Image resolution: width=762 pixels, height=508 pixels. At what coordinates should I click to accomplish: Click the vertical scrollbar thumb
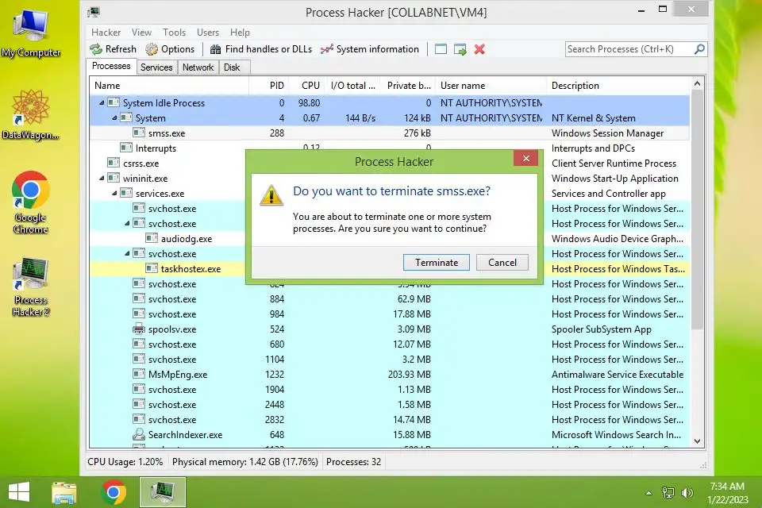click(x=697, y=210)
